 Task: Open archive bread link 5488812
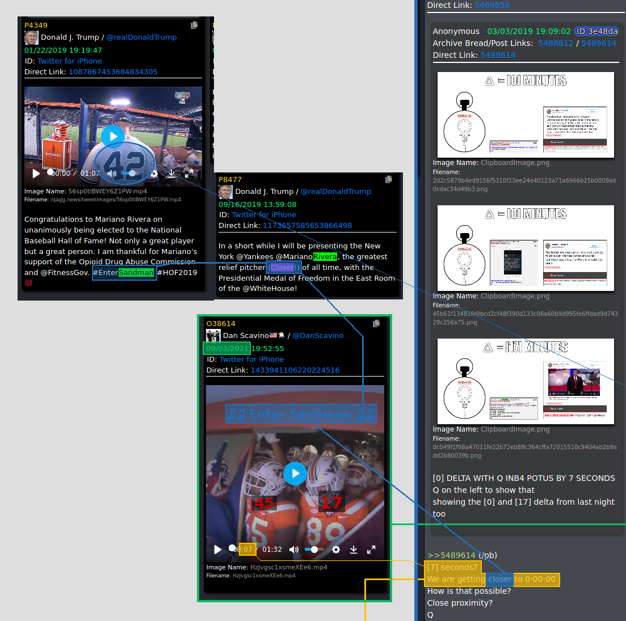click(x=555, y=43)
